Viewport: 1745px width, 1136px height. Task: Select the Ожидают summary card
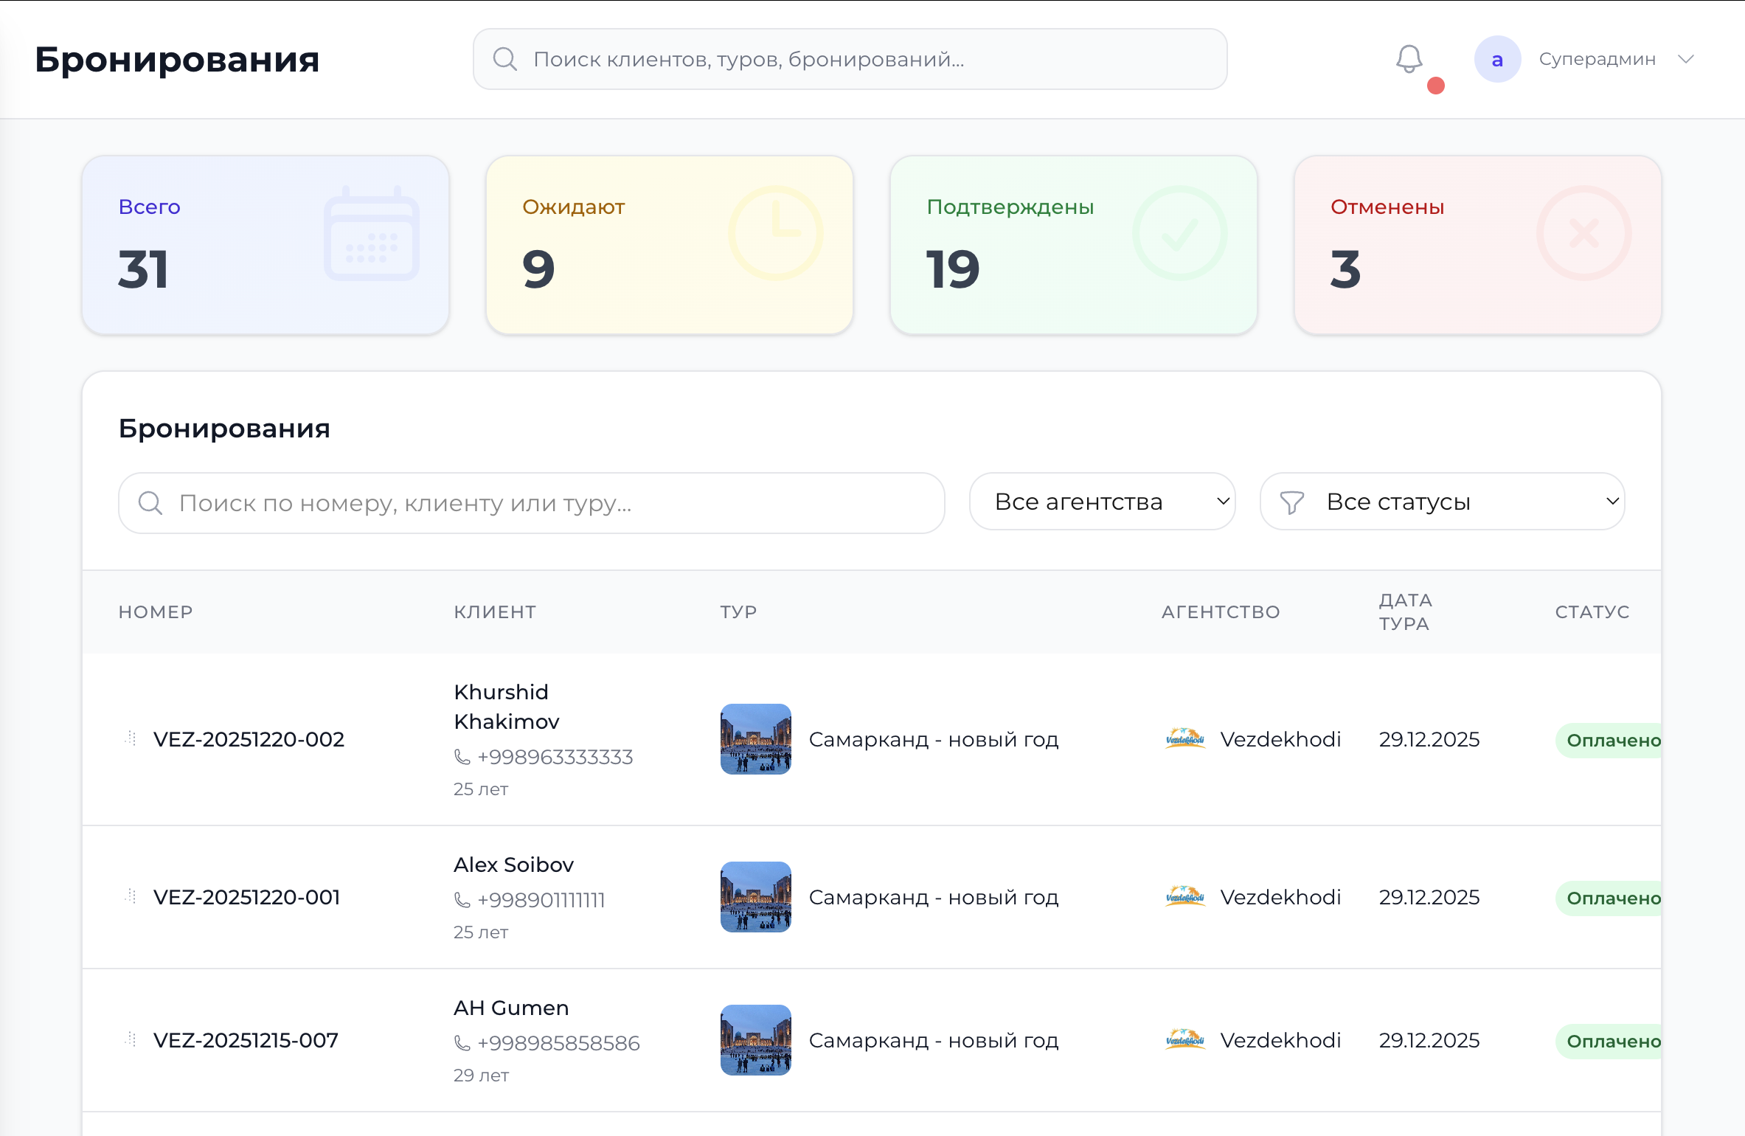click(x=668, y=244)
